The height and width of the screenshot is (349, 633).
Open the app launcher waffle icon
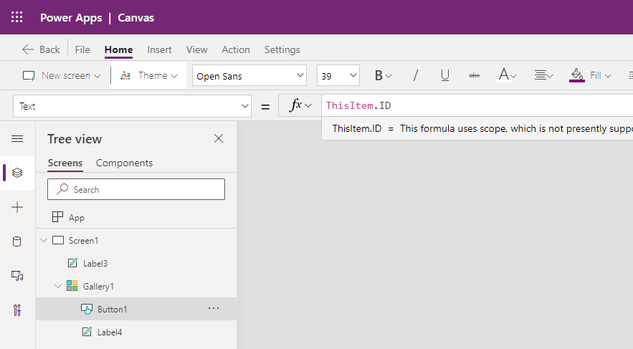point(17,17)
